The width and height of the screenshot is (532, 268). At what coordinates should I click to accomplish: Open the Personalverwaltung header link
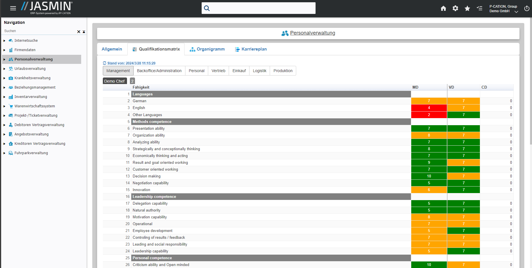(312, 33)
